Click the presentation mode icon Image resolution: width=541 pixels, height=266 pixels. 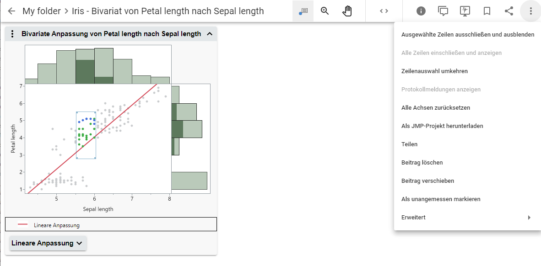[x=465, y=11]
